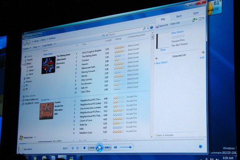The image size is (240, 160).
Task: Sort by Contributing Artist column header
Action: click(136, 36)
